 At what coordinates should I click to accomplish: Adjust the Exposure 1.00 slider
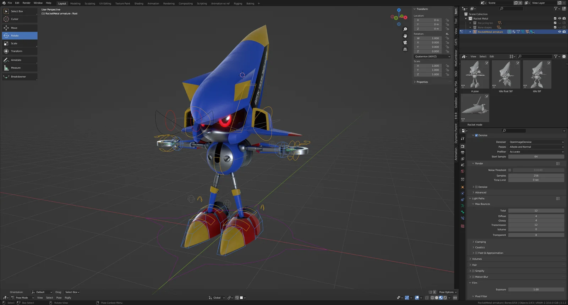coord(536,289)
